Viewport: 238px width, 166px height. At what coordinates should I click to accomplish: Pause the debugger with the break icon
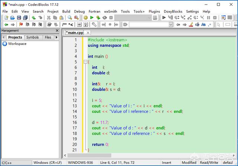[208, 17]
